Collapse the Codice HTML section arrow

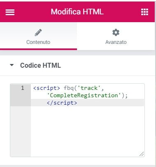12,65
